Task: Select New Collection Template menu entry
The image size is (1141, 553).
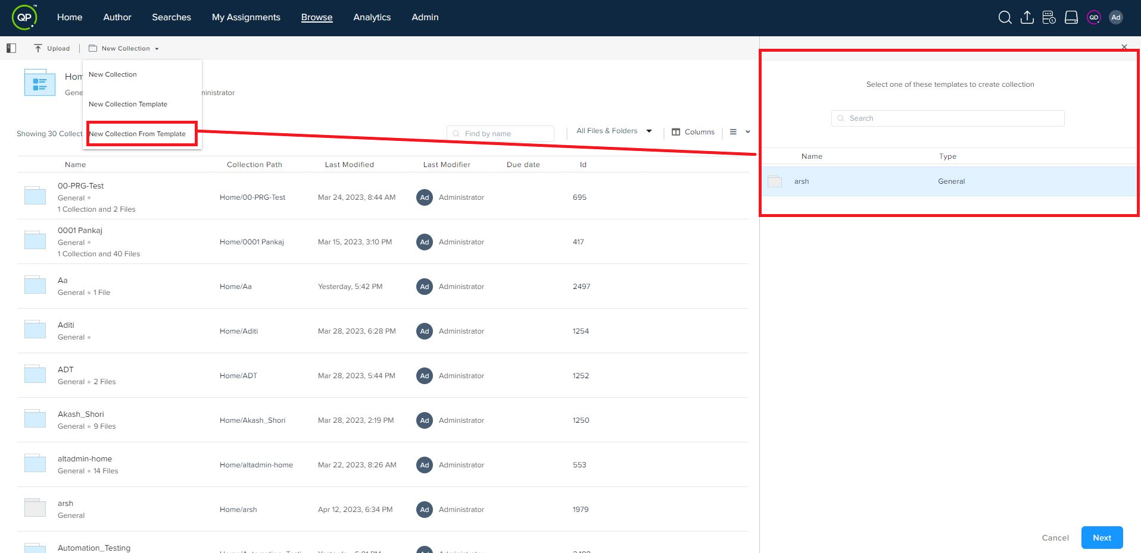Action: (128, 104)
